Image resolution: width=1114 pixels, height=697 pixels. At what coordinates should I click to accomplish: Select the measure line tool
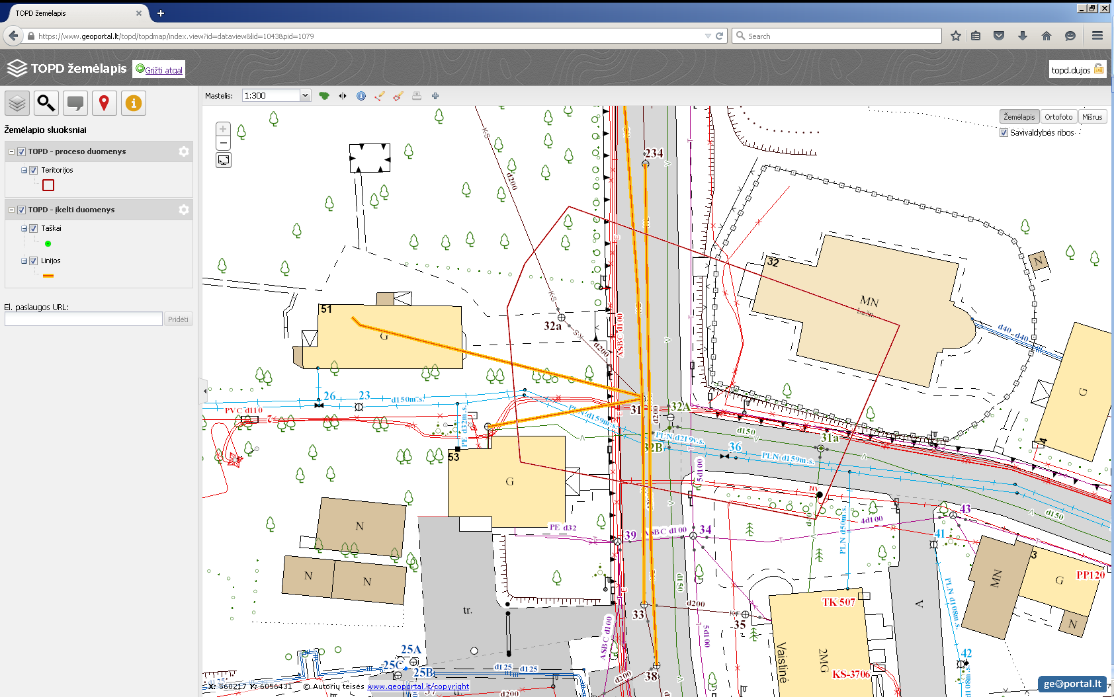[380, 96]
